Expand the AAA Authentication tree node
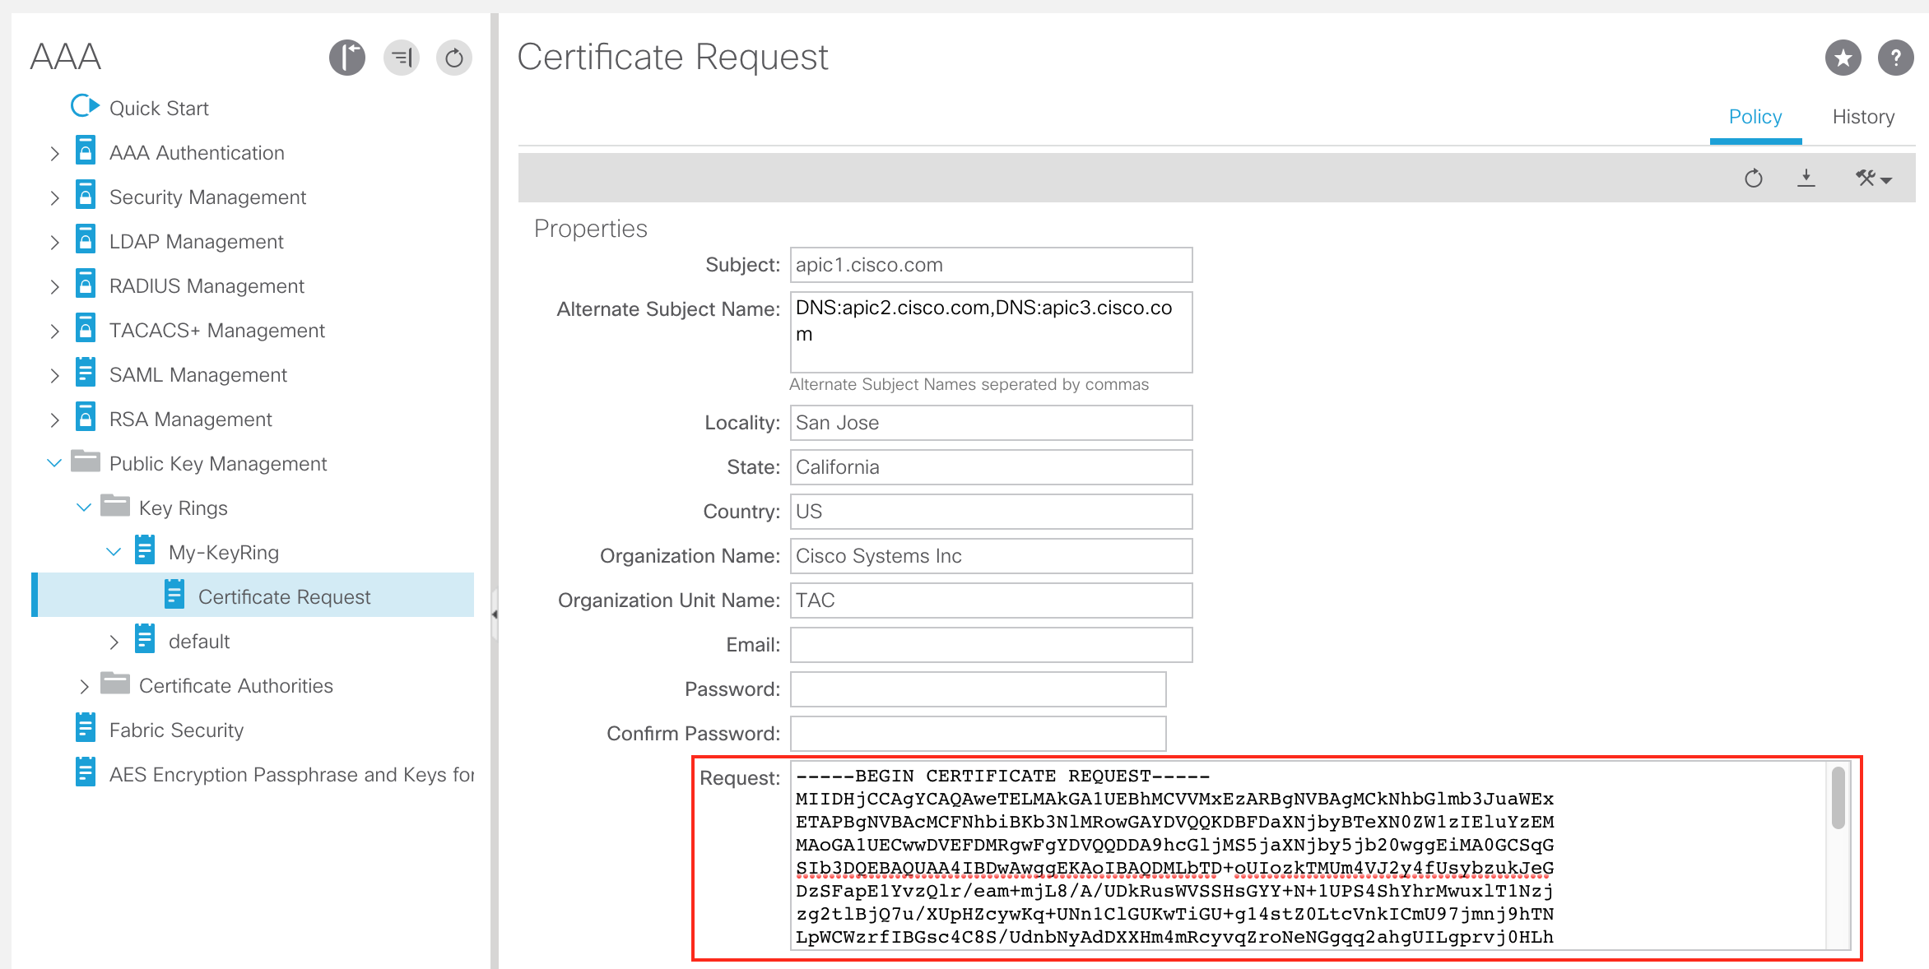 54,154
